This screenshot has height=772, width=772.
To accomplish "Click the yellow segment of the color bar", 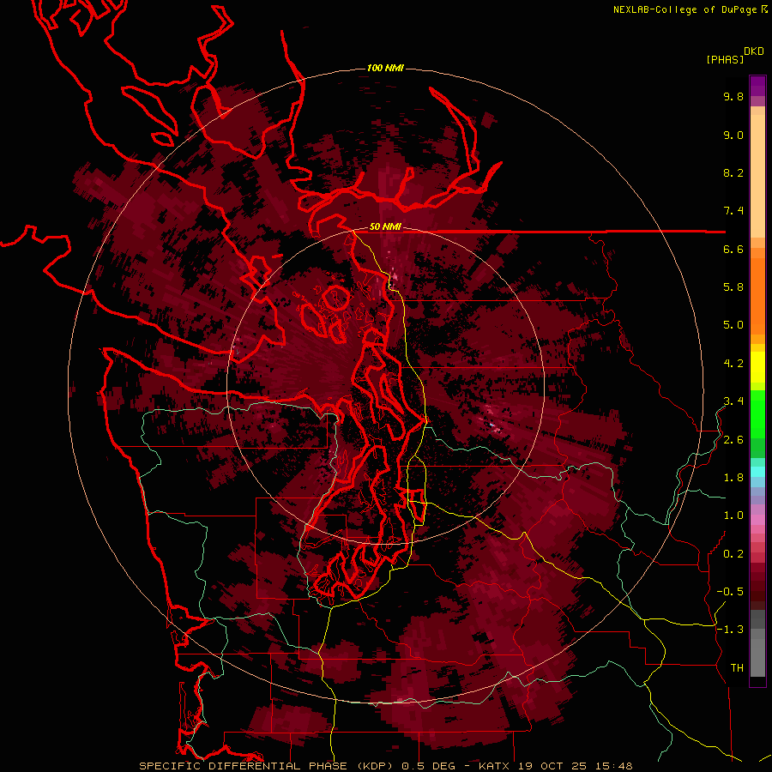I will (x=757, y=367).
